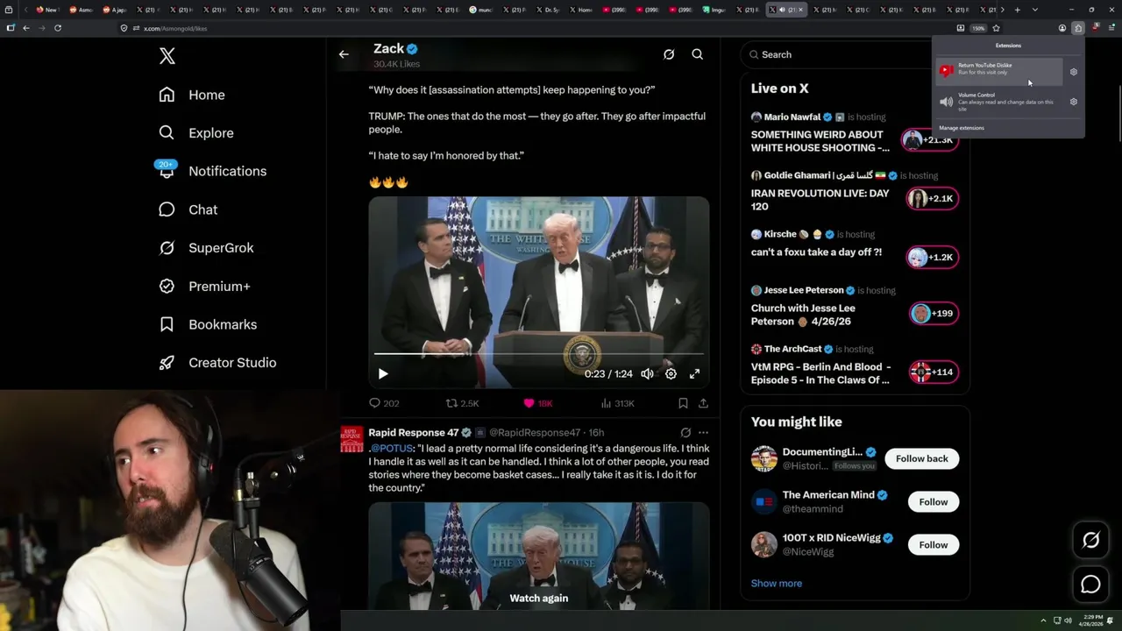
Task: Toggle the Extensions toolbar button
Action: pos(1078,28)
